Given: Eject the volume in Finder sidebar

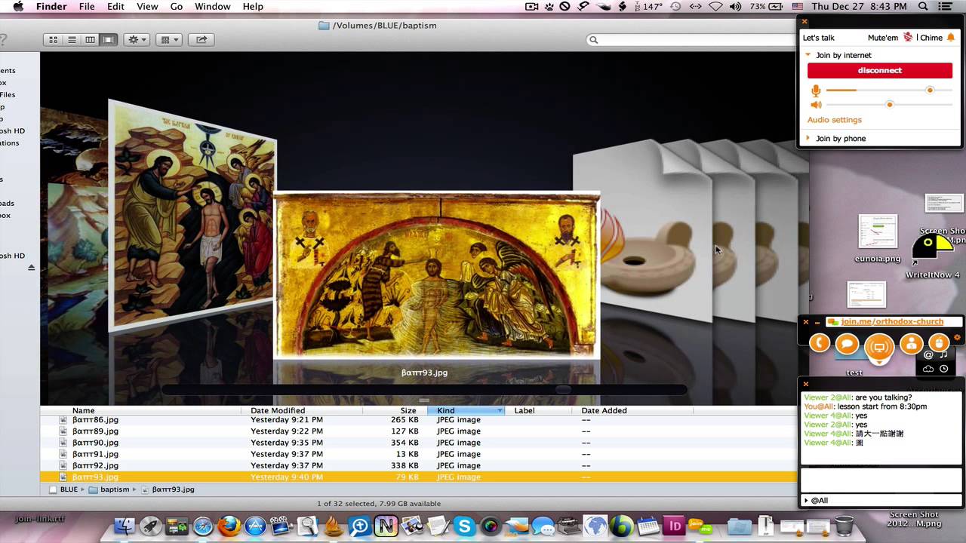Looking at the screenshot, I should 31,268.
